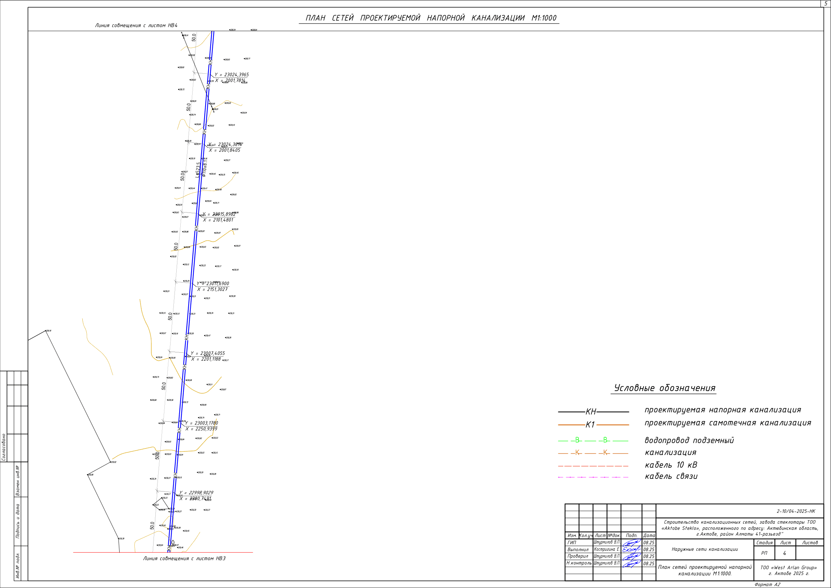The image size is (831, 588).
Task: Select the drawing title ПЛАН СЕТЕЙ heading
Action: 431,18
